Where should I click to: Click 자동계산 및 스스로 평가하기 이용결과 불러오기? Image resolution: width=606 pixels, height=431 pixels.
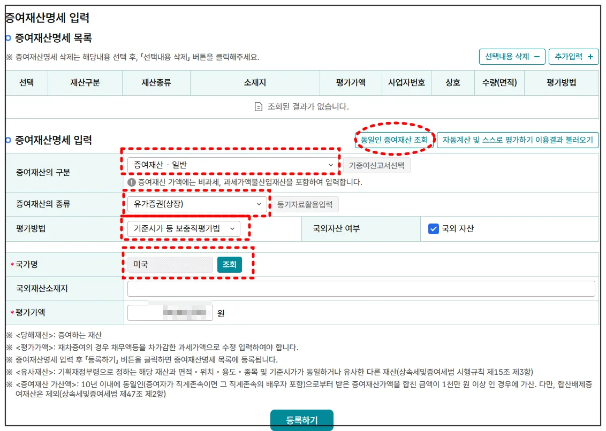pyautogui.click(x=518, y=140)
